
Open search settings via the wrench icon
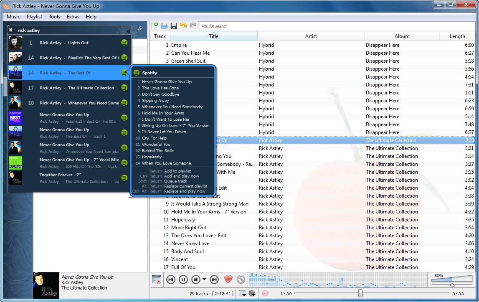[x=138, y=30]
